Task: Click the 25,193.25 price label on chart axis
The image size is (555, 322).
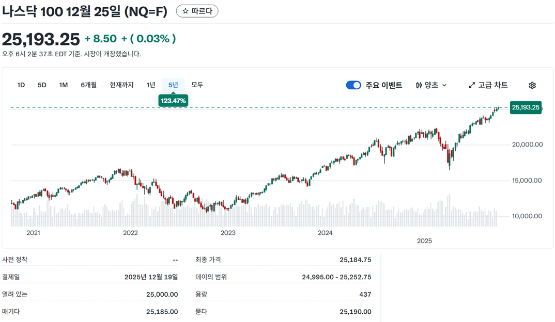Action: [526, 107]
